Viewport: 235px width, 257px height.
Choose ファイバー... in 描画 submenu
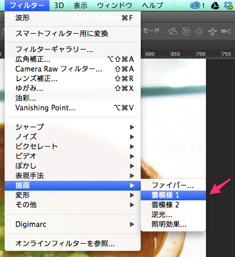pos(173,185)
